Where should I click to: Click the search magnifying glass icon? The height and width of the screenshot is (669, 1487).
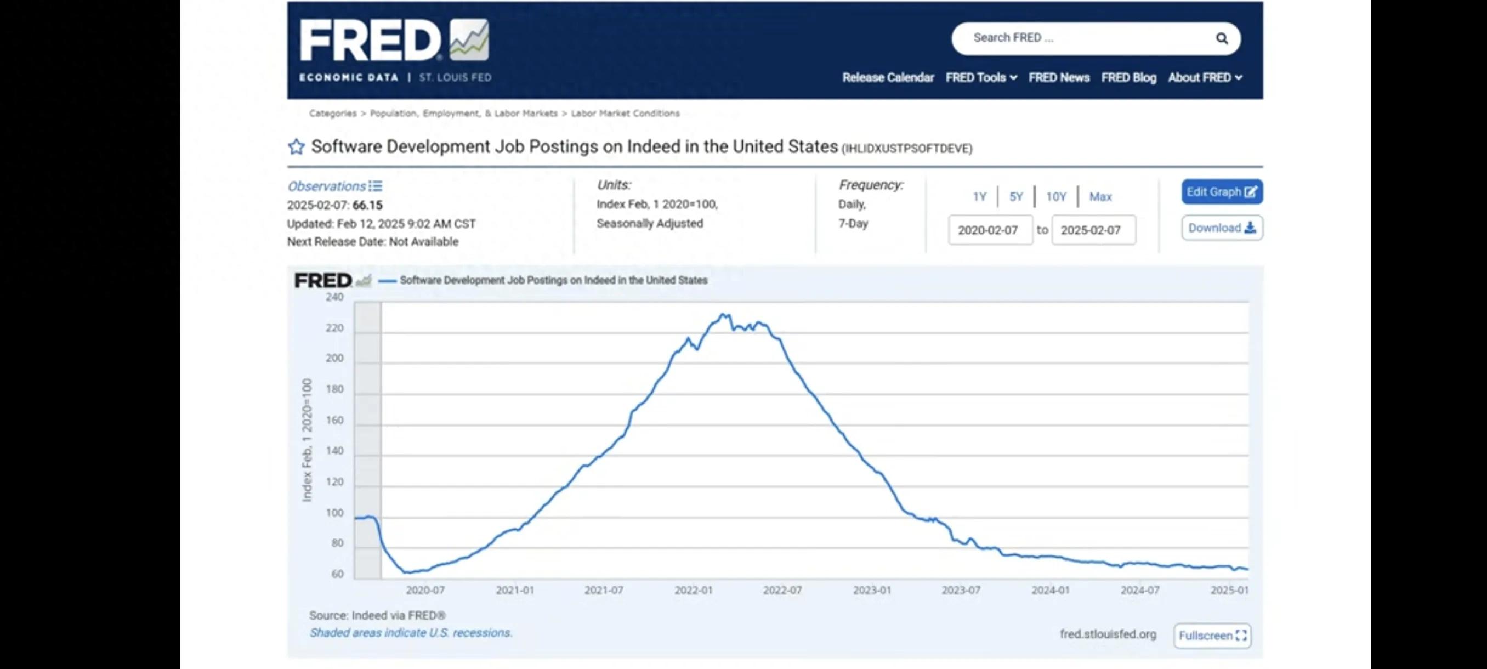(1222, 39)
